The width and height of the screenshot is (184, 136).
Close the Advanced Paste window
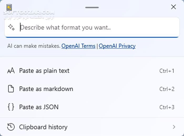(173, 7)
